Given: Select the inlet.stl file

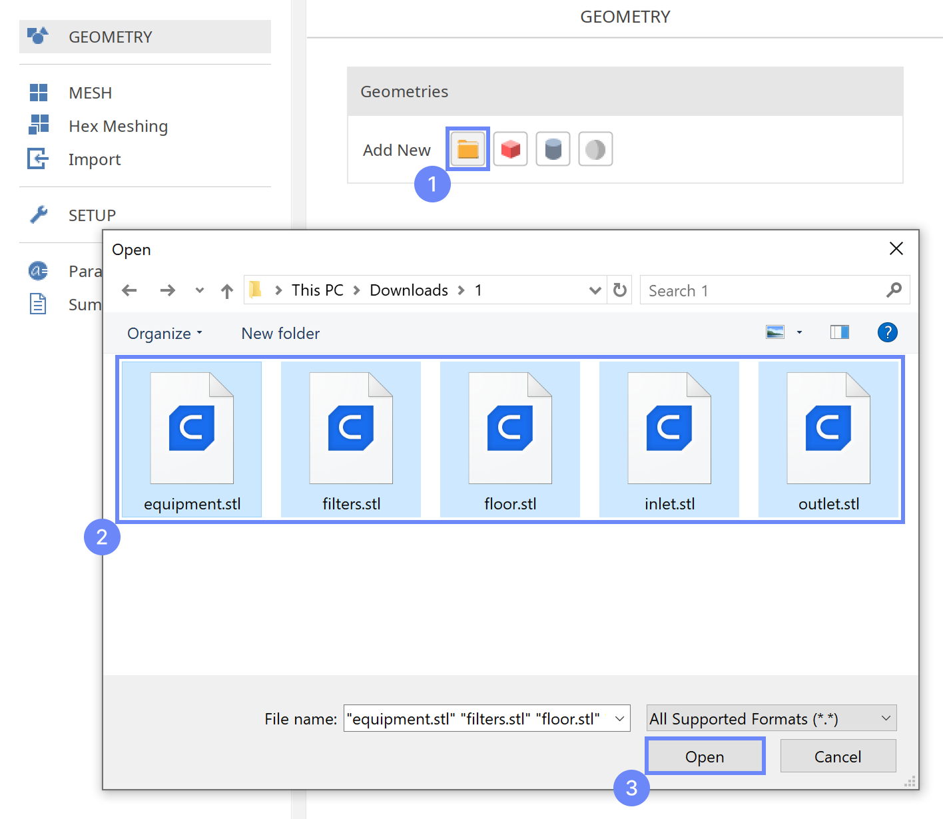Looking at the screenshot, I should pyautogui.click(x=669, y=439).
